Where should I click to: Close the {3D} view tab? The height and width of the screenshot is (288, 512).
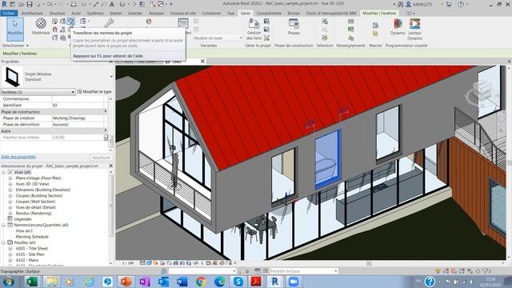click(x=202, y=61)
